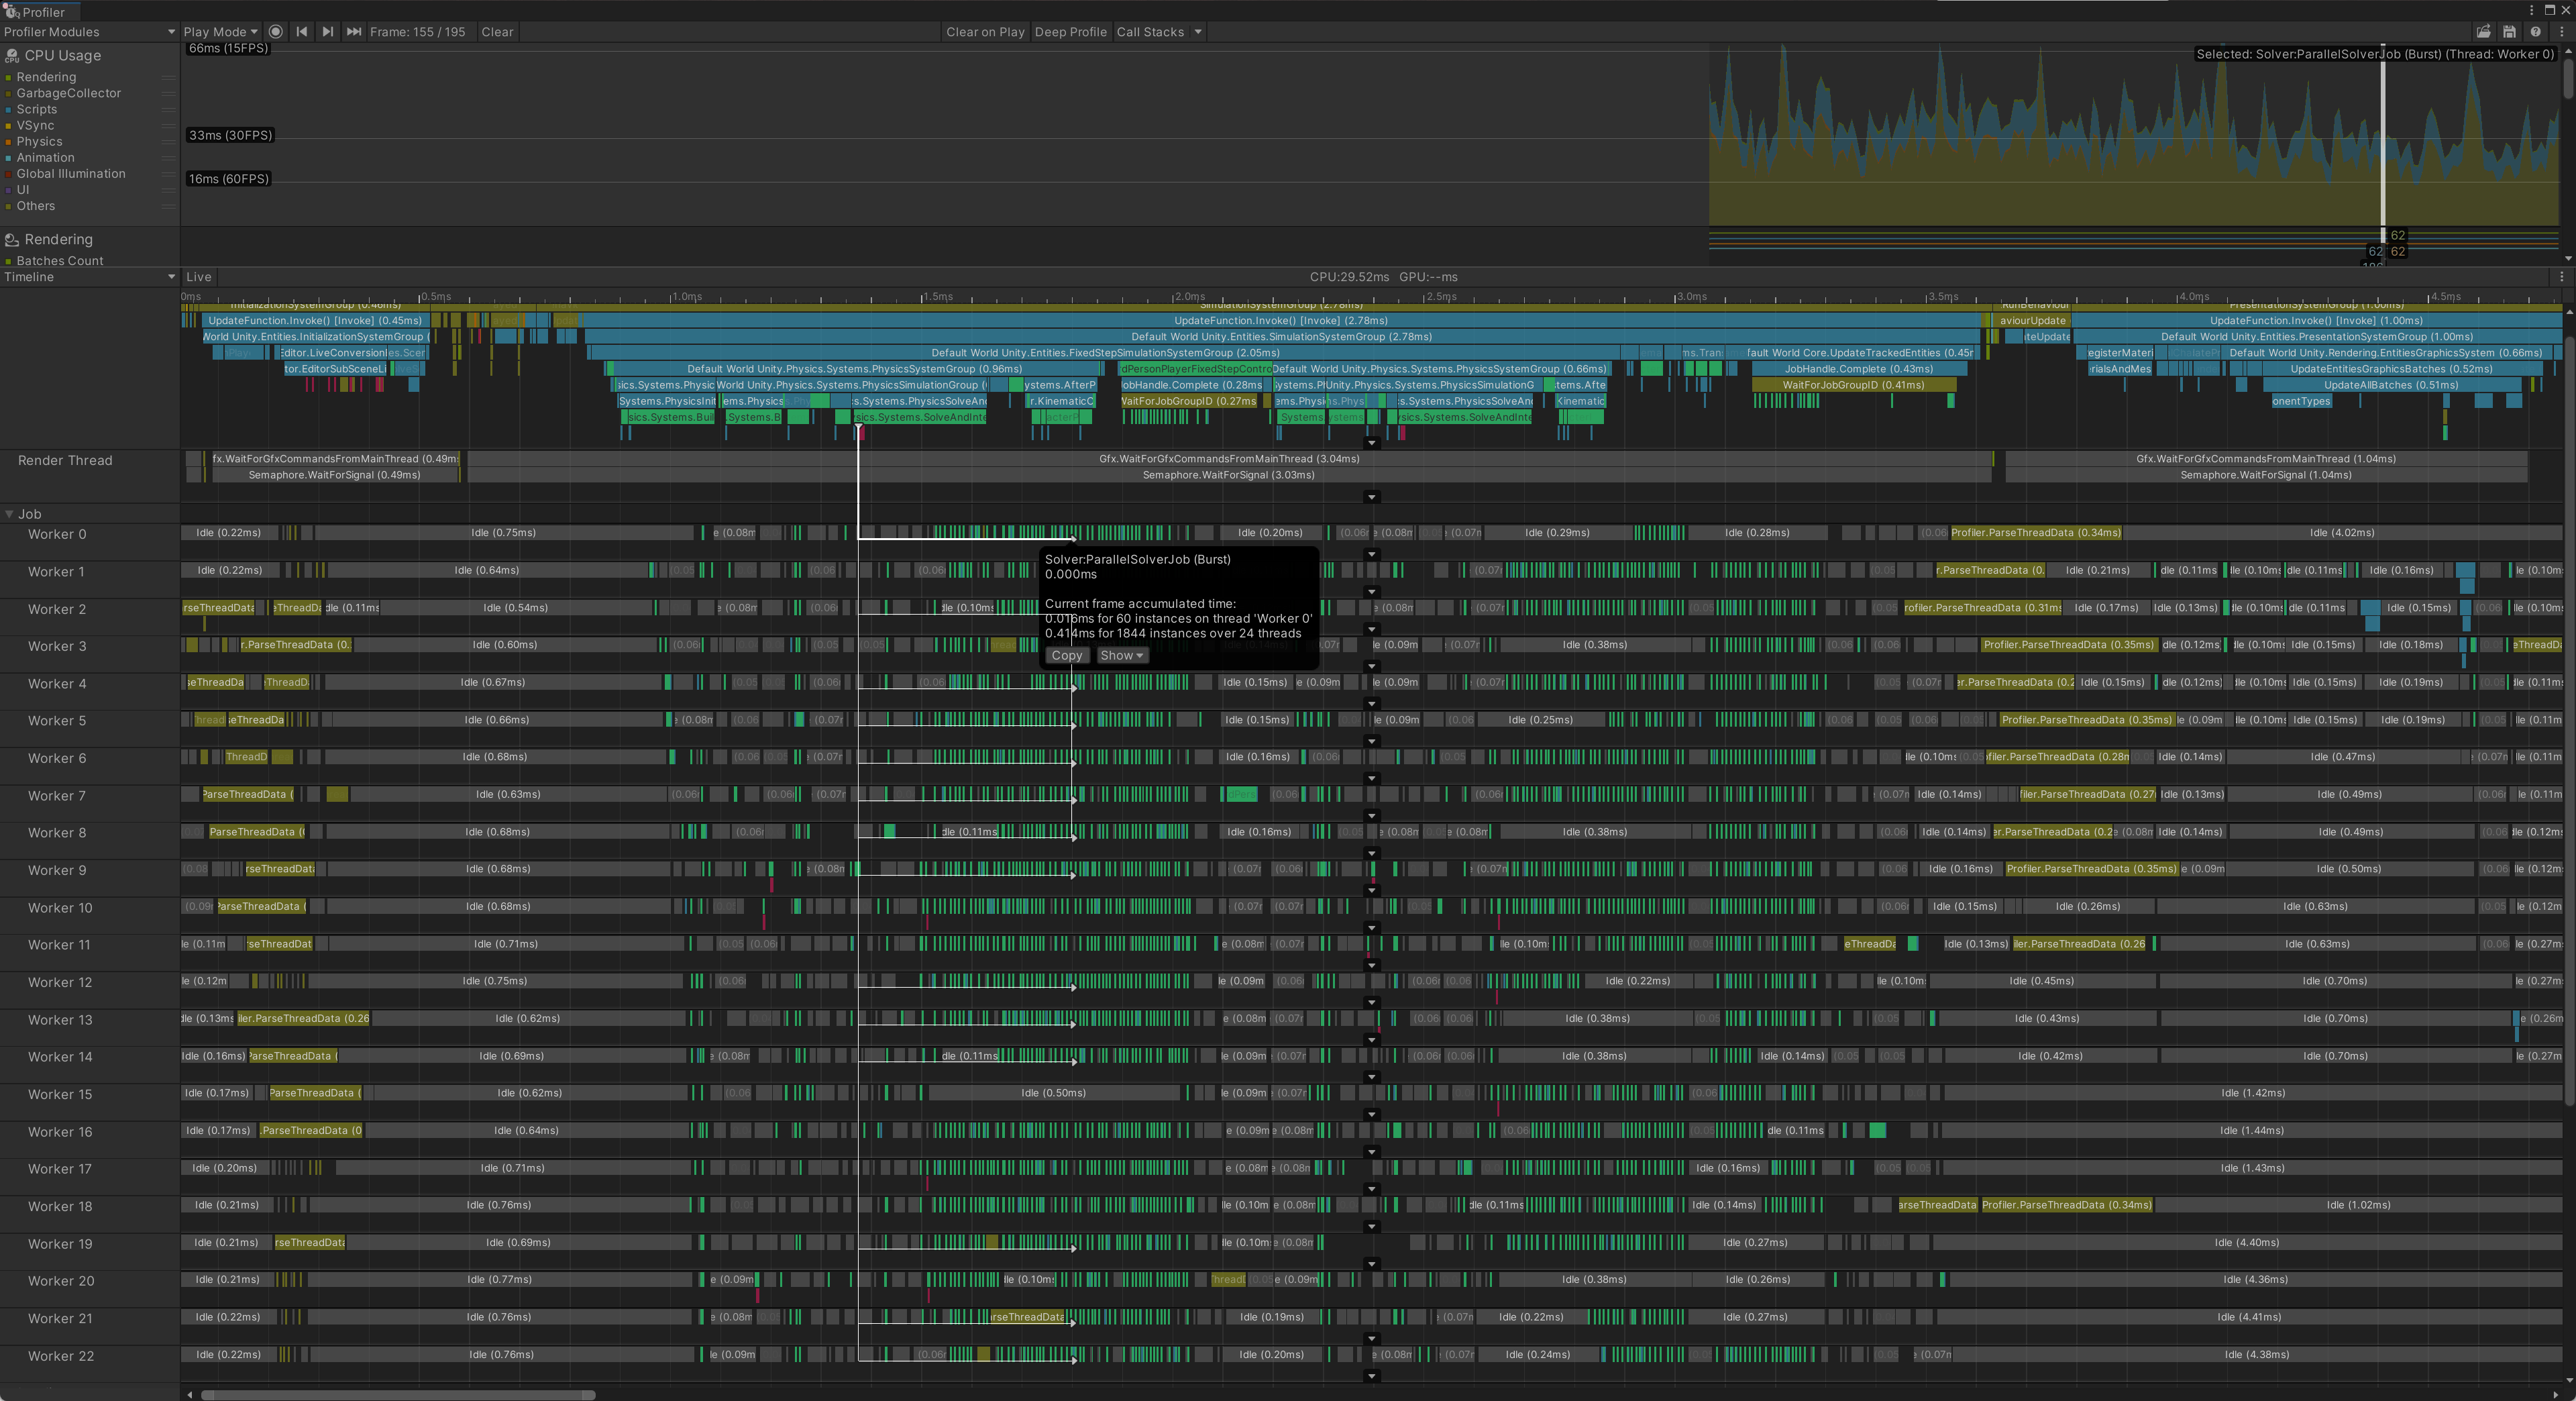The height and width of the screenshot is (1401, 2576).
Task: Open the Profiler help question mark icon
Action: point(2535,32)
